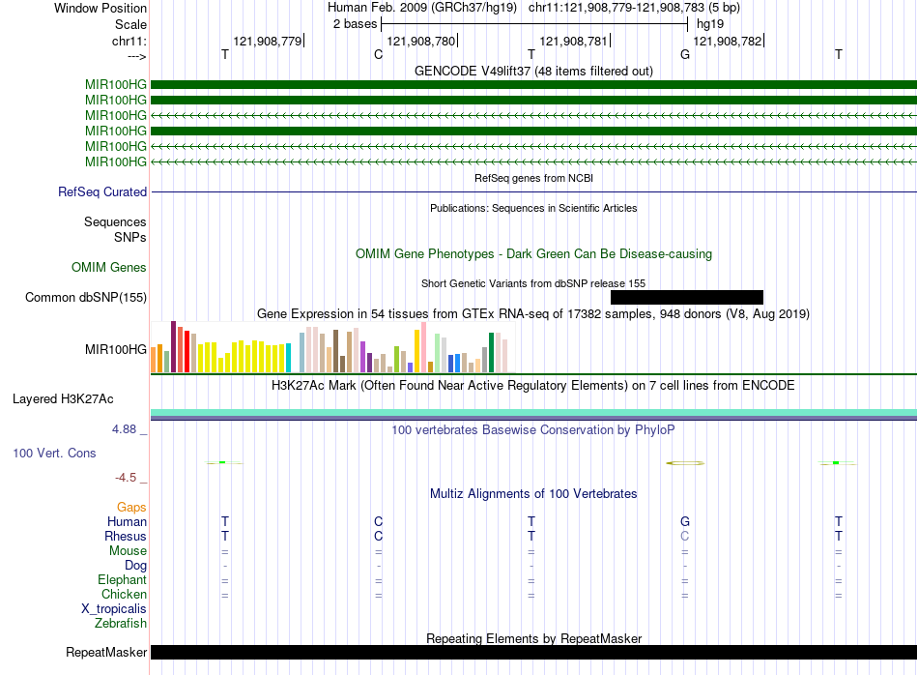This screenshot has width=918, height=675.
Task: Click base G in the top ruler
Action: point(685,54)
